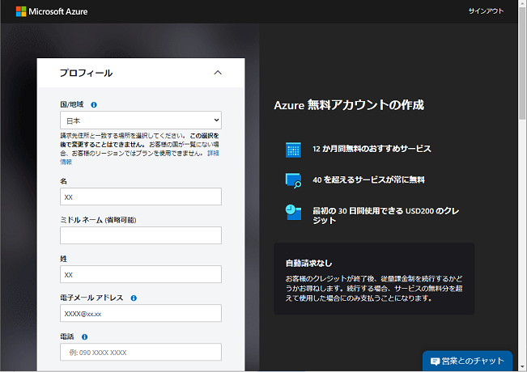Screen dimensions: 527x372
Task: Click the Microsoft Azure logo
Action: [x=52, y=11]
